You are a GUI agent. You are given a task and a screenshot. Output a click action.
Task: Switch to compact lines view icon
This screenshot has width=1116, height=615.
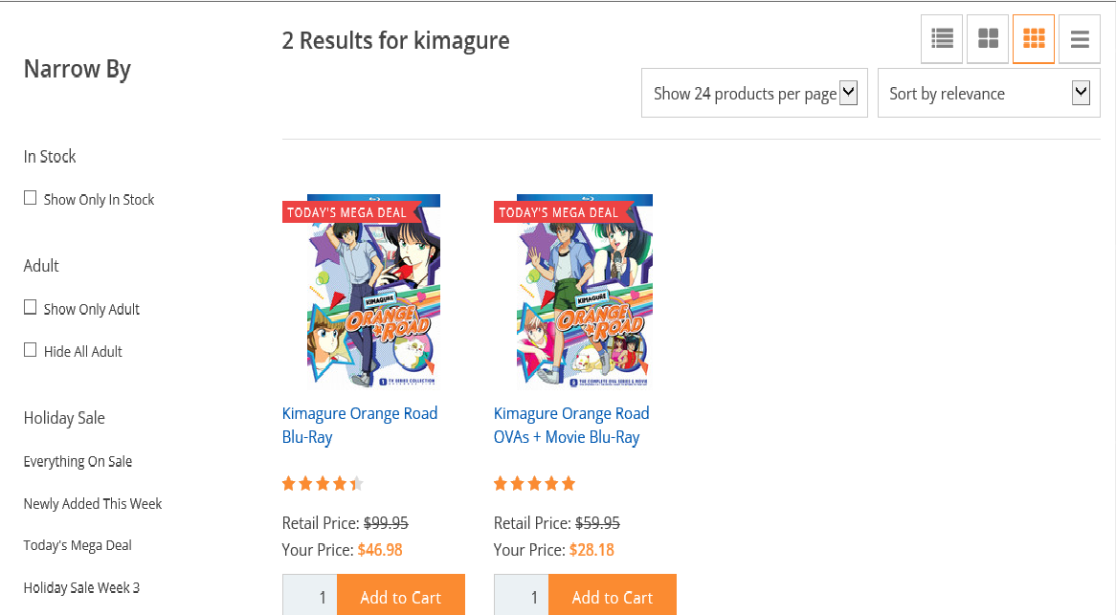click(x=1080, y=39)
